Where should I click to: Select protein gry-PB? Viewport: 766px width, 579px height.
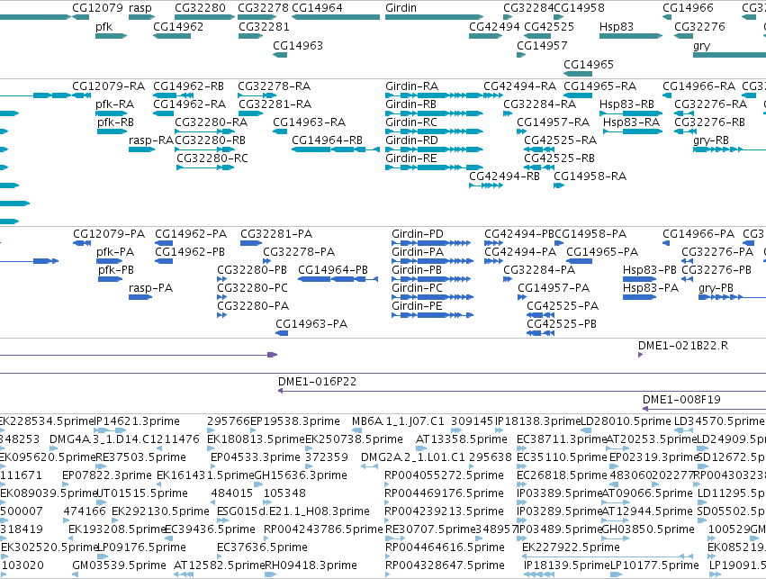(x=733, y=297)
